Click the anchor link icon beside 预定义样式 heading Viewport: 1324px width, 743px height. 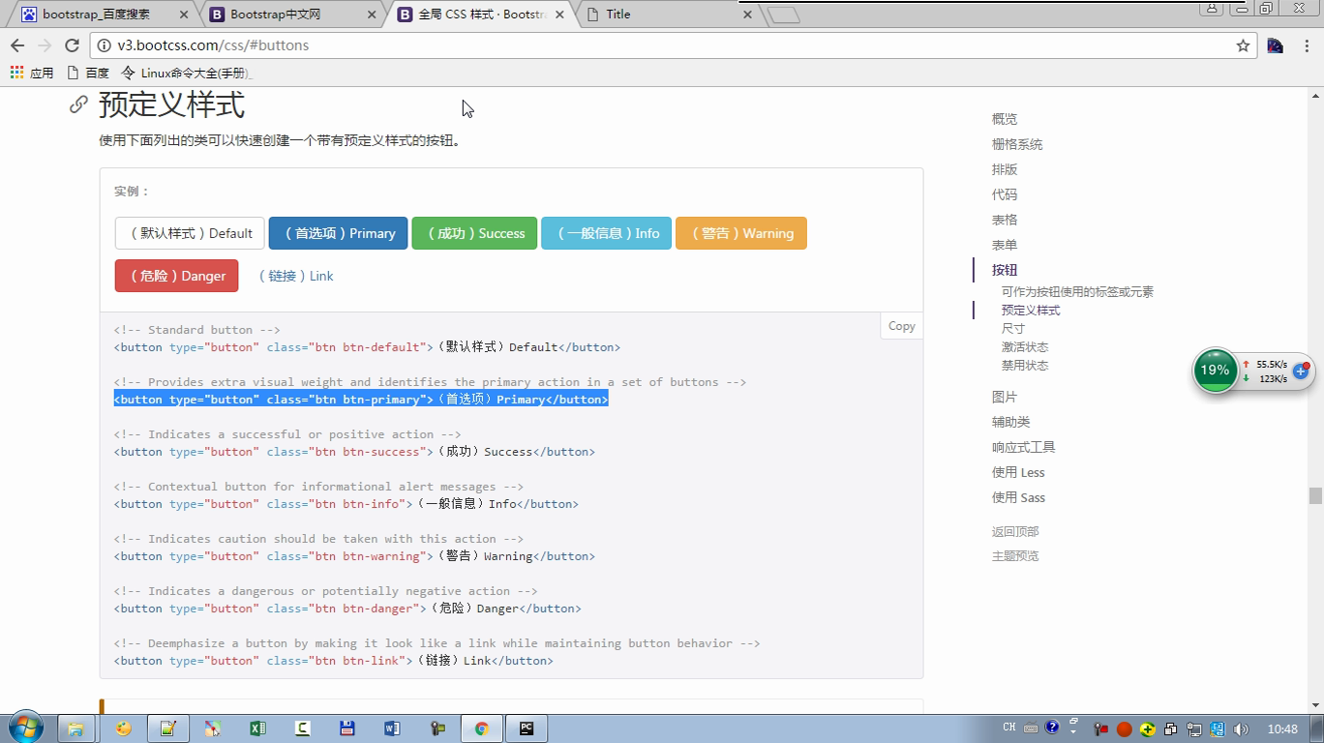point(78,104)
